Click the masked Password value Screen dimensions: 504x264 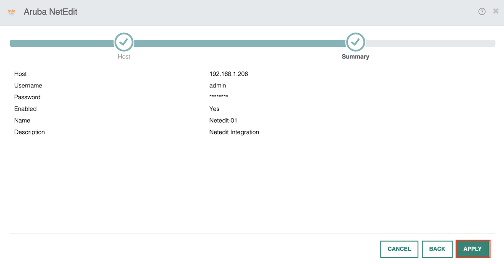click(x=219, y=97)
